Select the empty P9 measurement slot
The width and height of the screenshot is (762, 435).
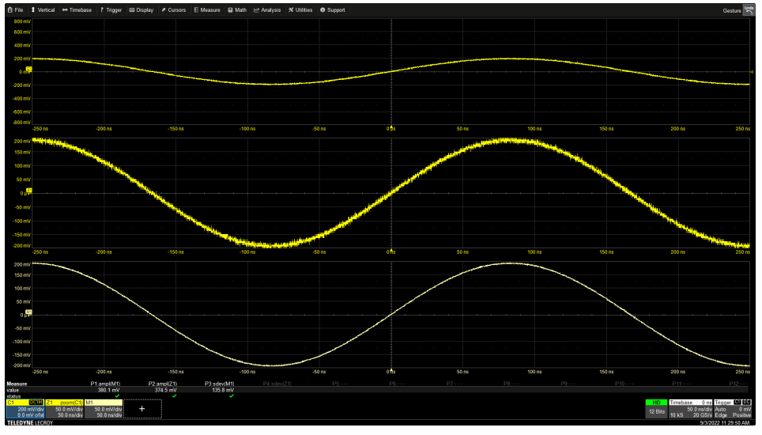pyautogui.click(x=568, y=384)
